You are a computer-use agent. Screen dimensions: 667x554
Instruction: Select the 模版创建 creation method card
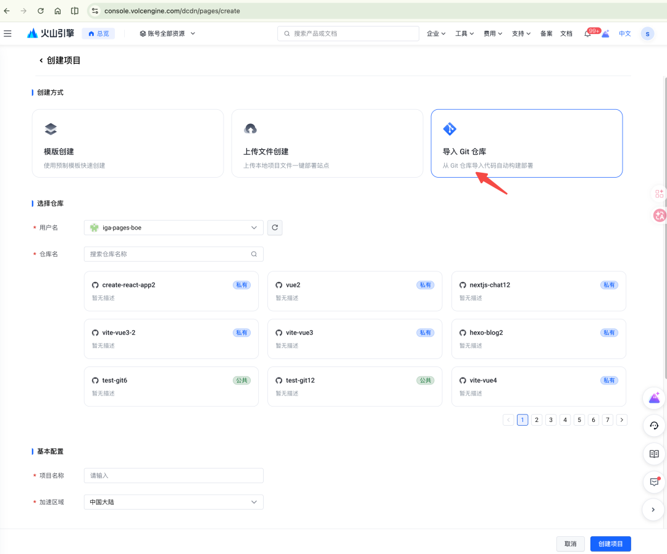(x=127, y=143)
